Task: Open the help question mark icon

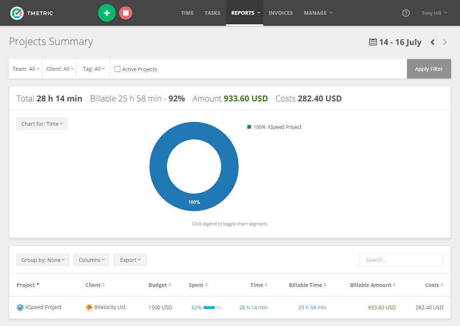Action: click(406, 13)
